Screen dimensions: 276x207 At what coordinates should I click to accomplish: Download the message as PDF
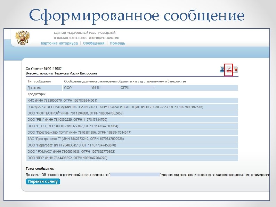(x=229, y=69)
